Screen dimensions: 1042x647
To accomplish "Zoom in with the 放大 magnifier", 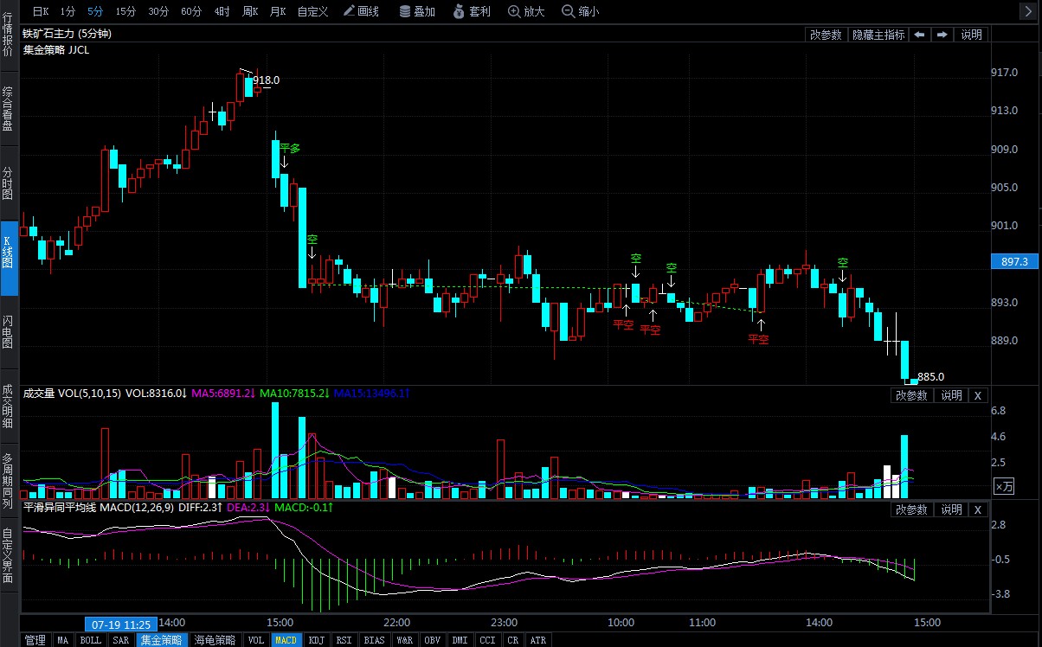I will 526,11.
